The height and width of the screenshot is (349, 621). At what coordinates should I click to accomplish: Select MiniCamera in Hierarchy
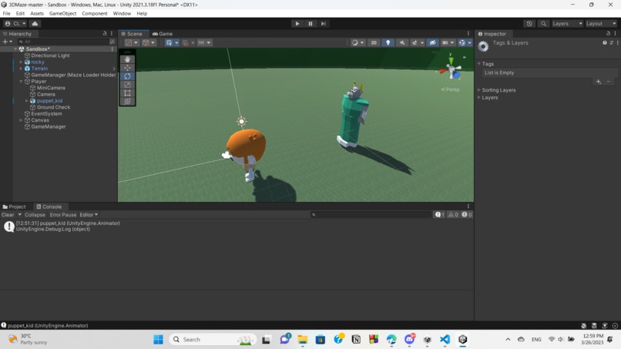(x=51, y=88)
